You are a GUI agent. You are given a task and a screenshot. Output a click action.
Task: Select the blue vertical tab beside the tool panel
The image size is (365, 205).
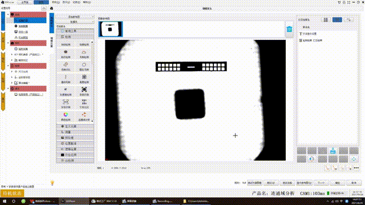point(51,23)
